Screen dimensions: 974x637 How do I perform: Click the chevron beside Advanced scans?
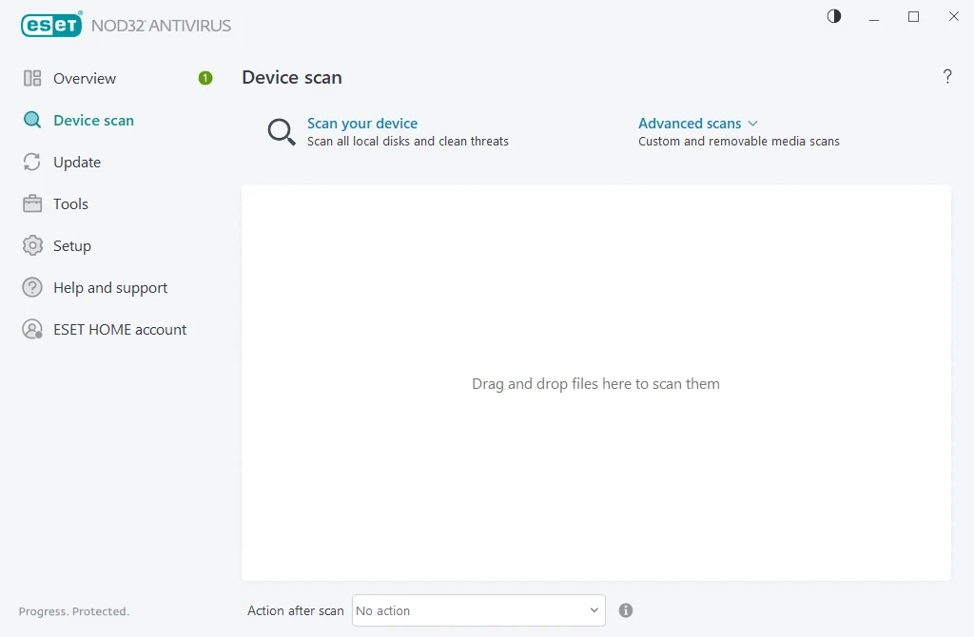pos(753,124)
